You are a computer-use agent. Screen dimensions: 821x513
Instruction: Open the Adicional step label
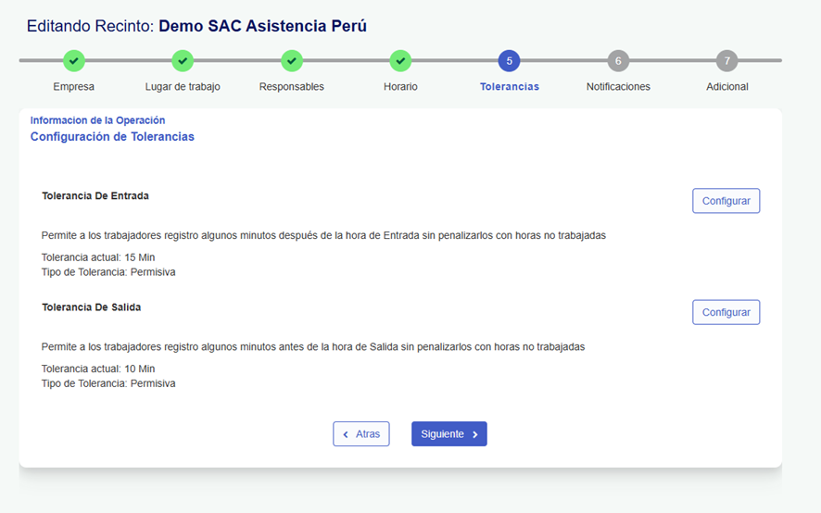point(726,87)
